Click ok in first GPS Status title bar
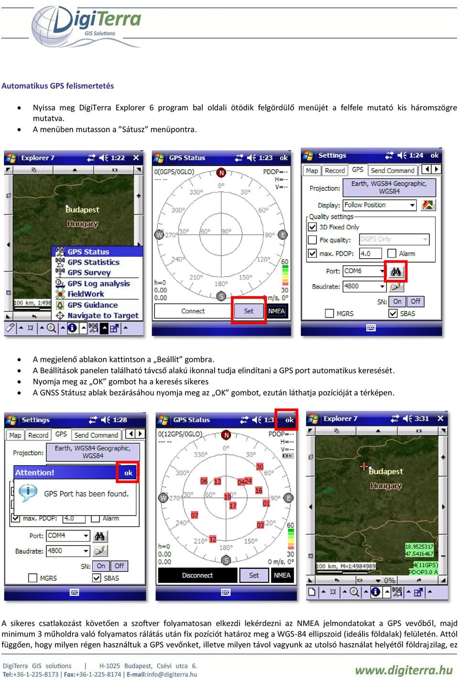The height and width of the screenshot is (680, 459). point(284,158)
